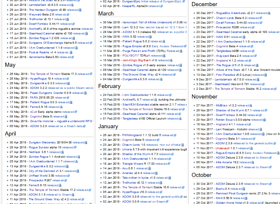The image size is (280, 204).
Task: Open external icon for Dungeons Of Everchange Alpha 9.5
Action: tap(91, 43)
